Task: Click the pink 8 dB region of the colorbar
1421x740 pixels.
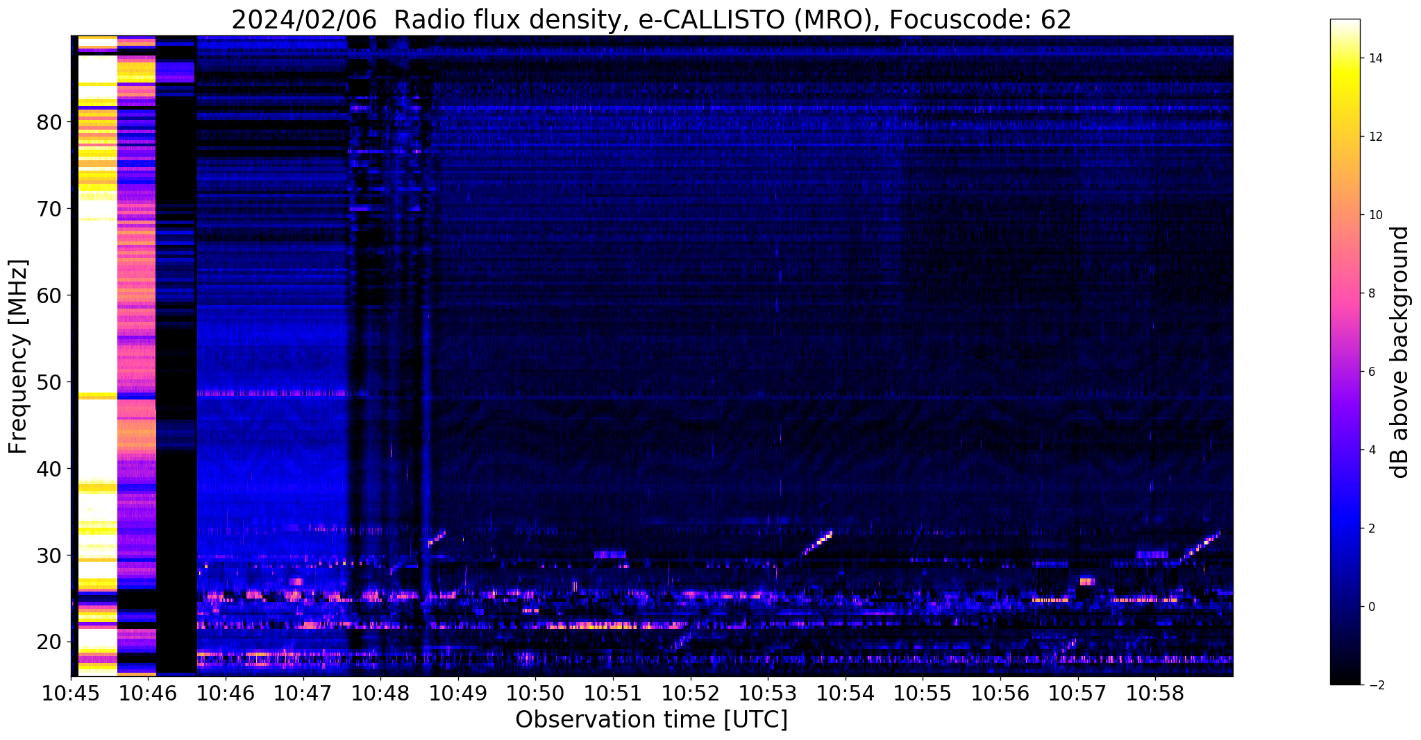Action: [1345, 293]
